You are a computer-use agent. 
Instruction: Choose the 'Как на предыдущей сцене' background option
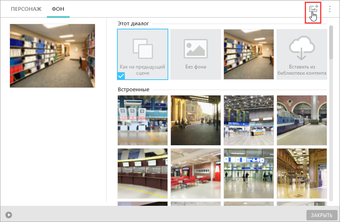coord(143,54)
